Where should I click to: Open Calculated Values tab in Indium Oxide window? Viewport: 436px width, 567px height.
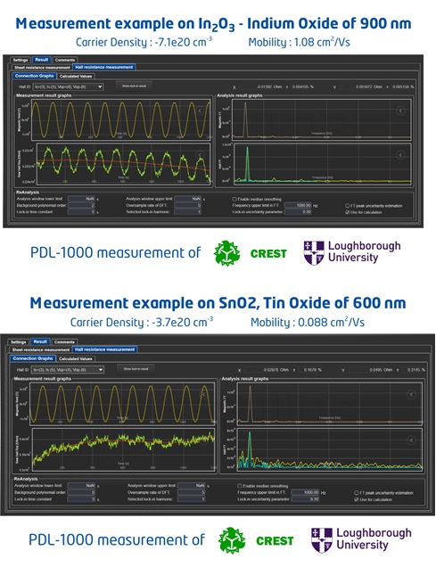point(76,77)
